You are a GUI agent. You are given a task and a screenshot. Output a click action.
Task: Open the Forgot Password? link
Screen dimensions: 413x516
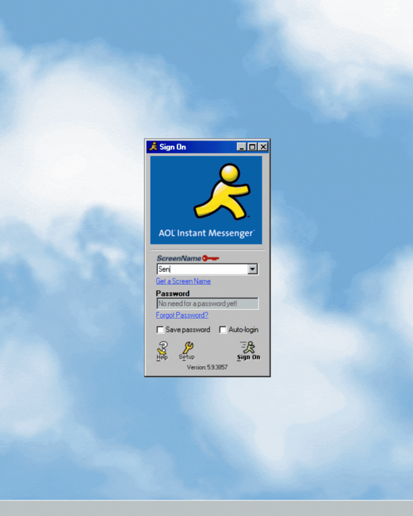click(x=182, y=315)
